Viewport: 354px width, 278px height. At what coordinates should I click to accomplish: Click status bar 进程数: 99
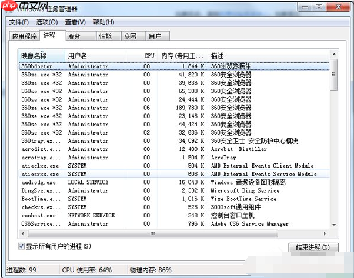coord(21,270)
